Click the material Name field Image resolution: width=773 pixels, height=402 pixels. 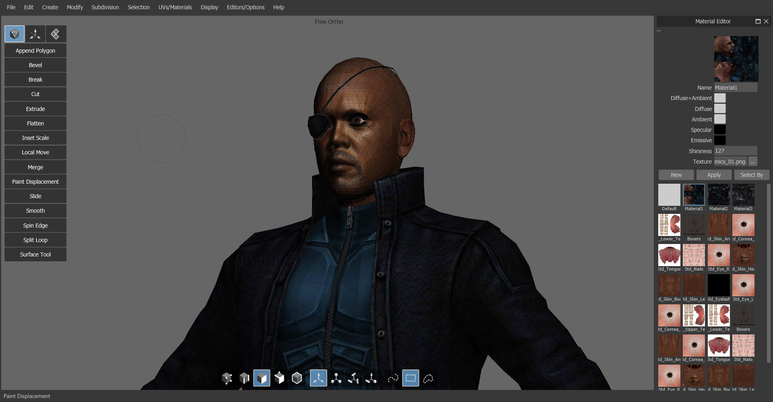[736, 88]
